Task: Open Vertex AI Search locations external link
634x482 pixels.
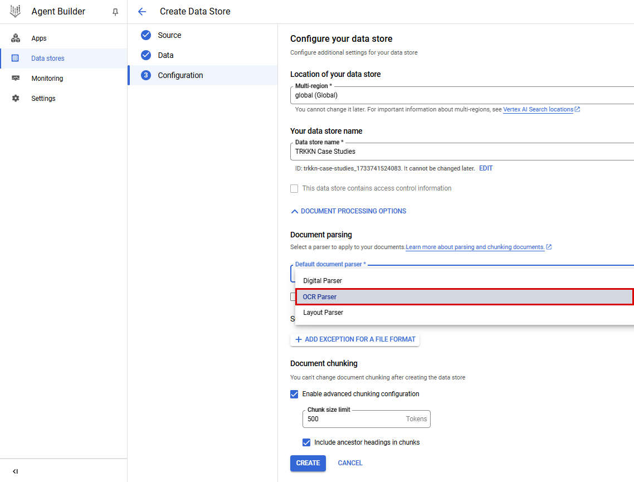Action: pos(538,109)
